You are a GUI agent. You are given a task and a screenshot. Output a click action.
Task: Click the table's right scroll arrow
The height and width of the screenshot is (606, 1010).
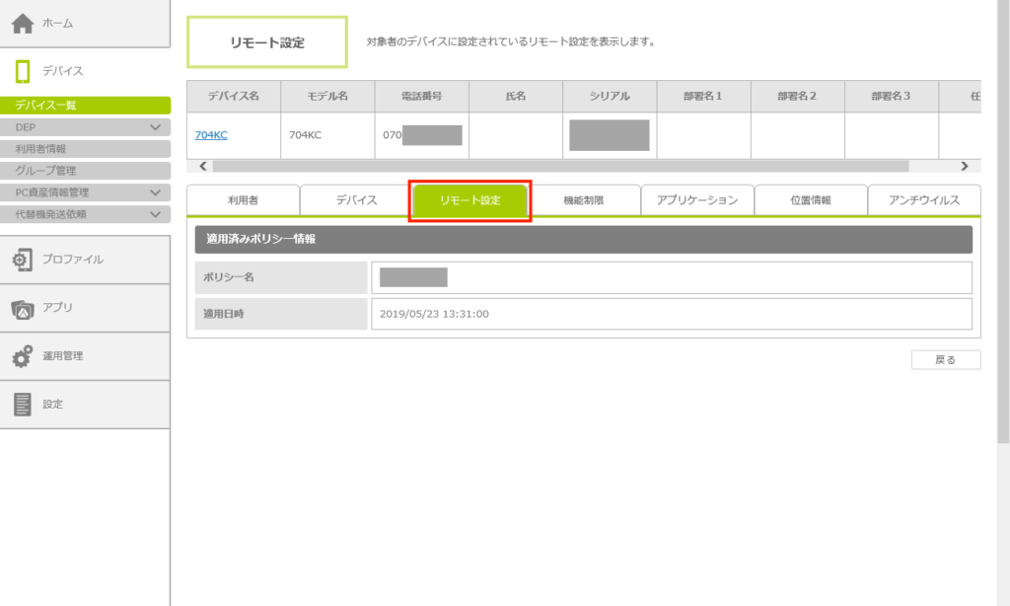[x=964, y=167]
